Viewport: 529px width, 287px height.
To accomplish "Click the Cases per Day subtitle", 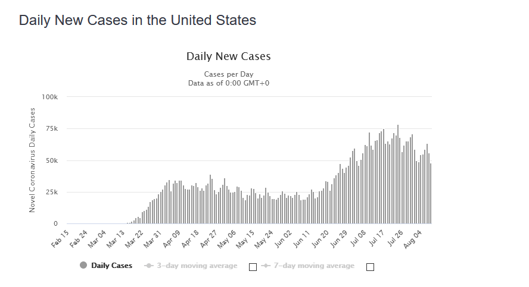I will click(x=228, y=74).
